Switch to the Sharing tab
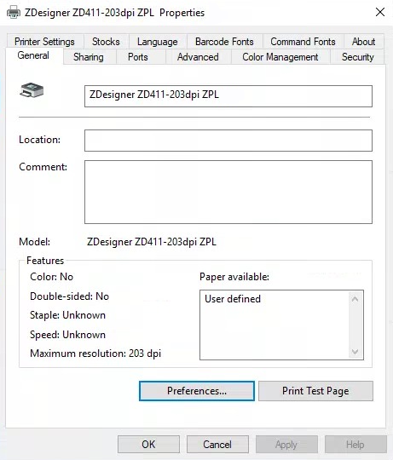The image size is (393, 460). 89,56
